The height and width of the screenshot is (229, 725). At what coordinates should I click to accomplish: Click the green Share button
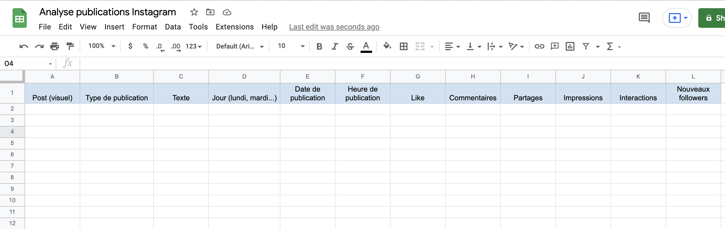pos(711,18)
